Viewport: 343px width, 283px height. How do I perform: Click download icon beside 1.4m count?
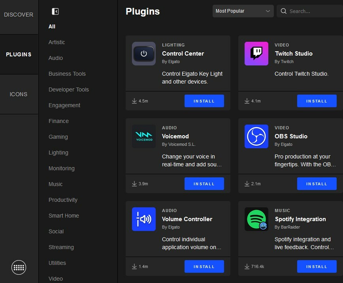click(x=134, y=266)
